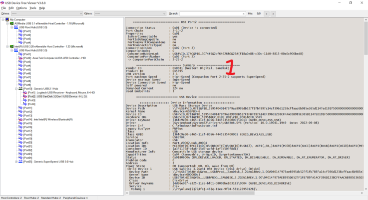Select the SanDisk 3.2Gen1 USB Device row

[57, 96]
